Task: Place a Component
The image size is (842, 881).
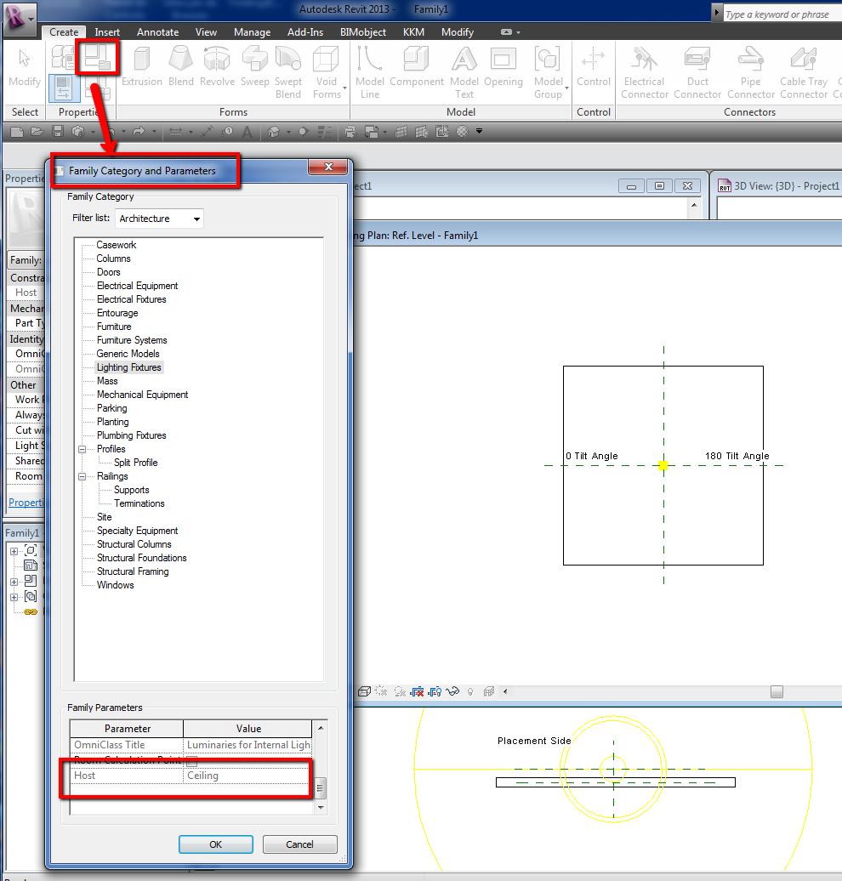Action: (x=417, y=67)
